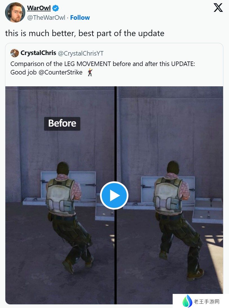This screenshot has height=308, width=229.
Task: Open WarOwl's profile avatar
Action: (x=15, y=13)
